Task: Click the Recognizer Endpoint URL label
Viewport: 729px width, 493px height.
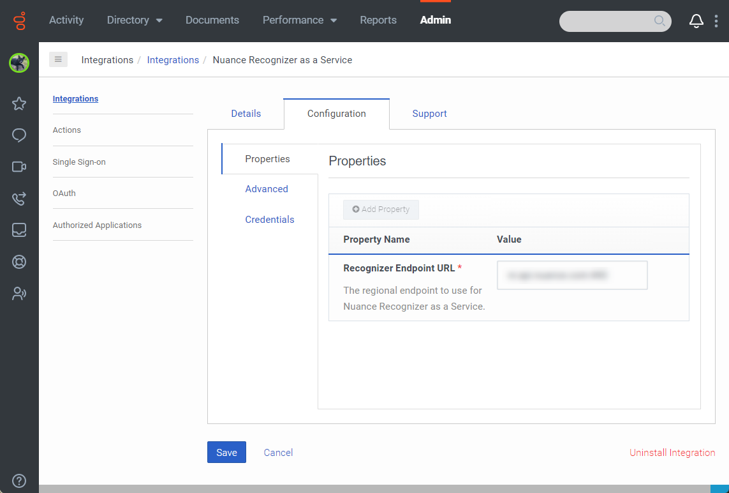Action: click(399, 268)
